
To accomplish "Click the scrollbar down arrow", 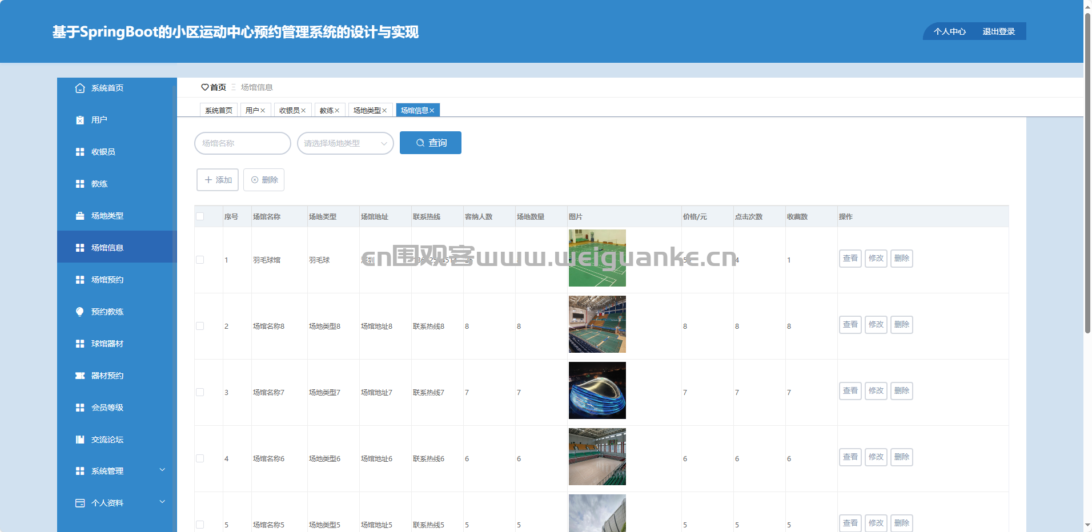I will (x=1087, y=525).
